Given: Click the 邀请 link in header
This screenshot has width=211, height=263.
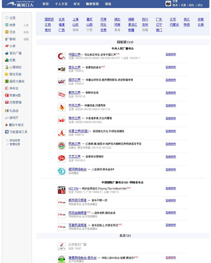Looking at the screenshot, I should (x=175, y=5).
